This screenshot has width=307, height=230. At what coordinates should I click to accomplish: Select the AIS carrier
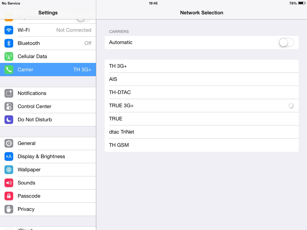coord(201,79)
